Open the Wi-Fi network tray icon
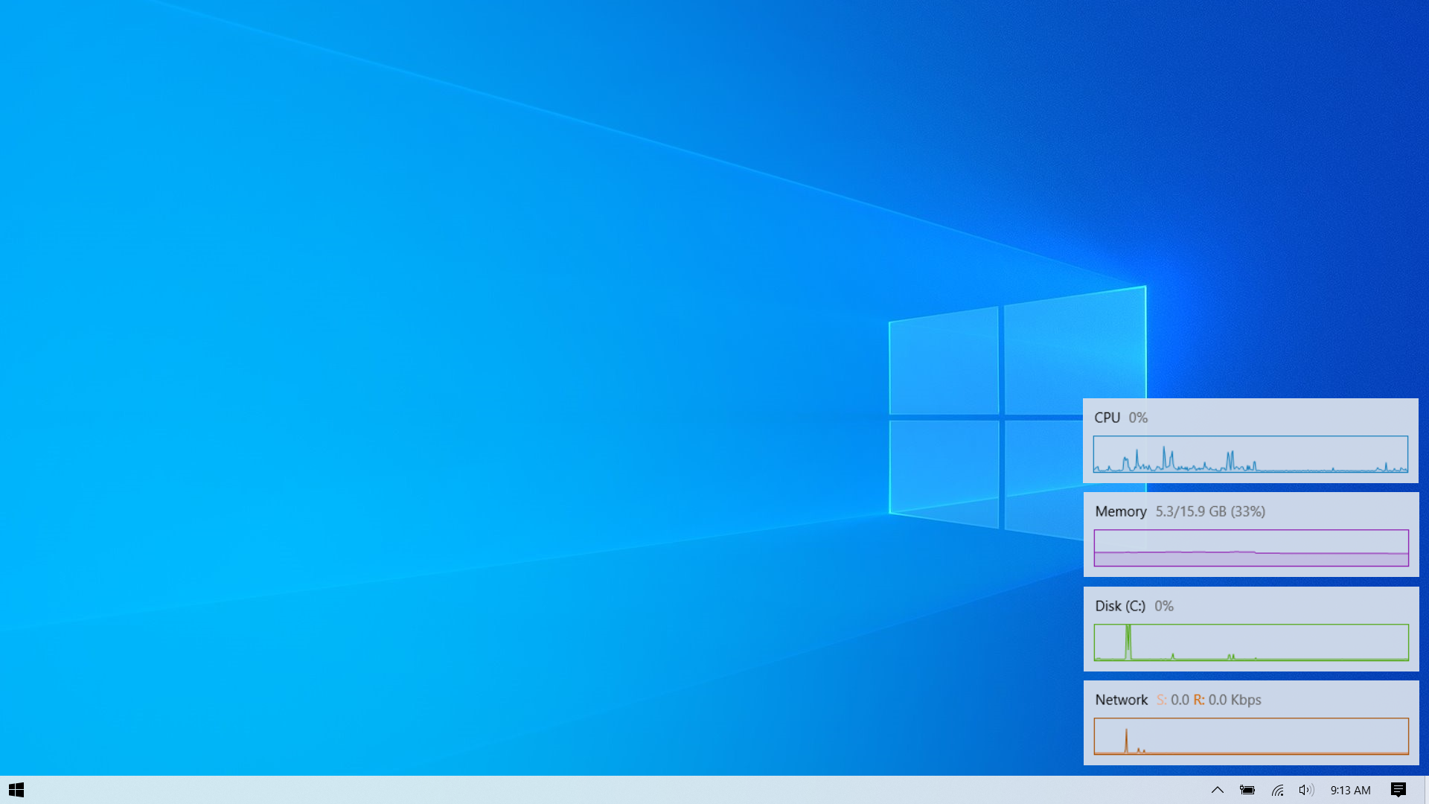The image size is (1429, 804). click(x=1278, y=790)
